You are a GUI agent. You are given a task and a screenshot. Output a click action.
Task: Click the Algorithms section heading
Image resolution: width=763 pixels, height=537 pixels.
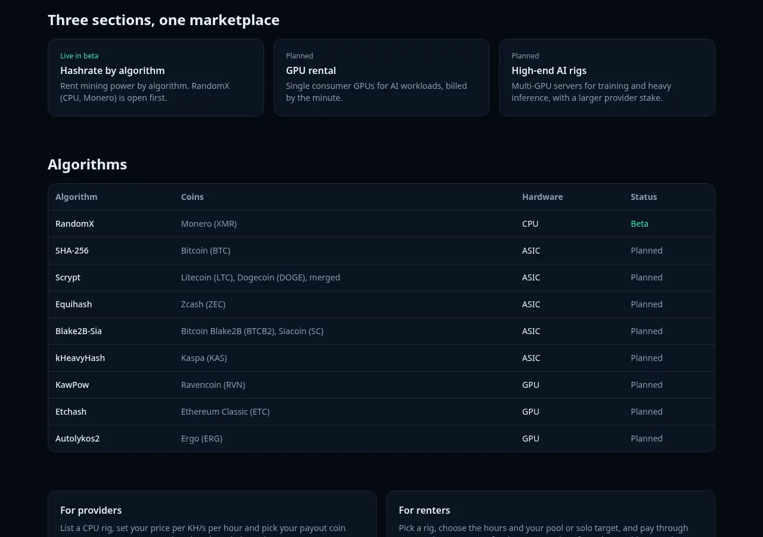[x=87, y=165]
